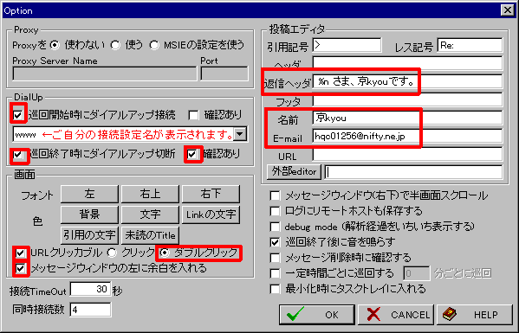This screenshot has width=519, height=333.
Task: Toggle URLクリッカブル checkbox
Action: tap(21, 253)
